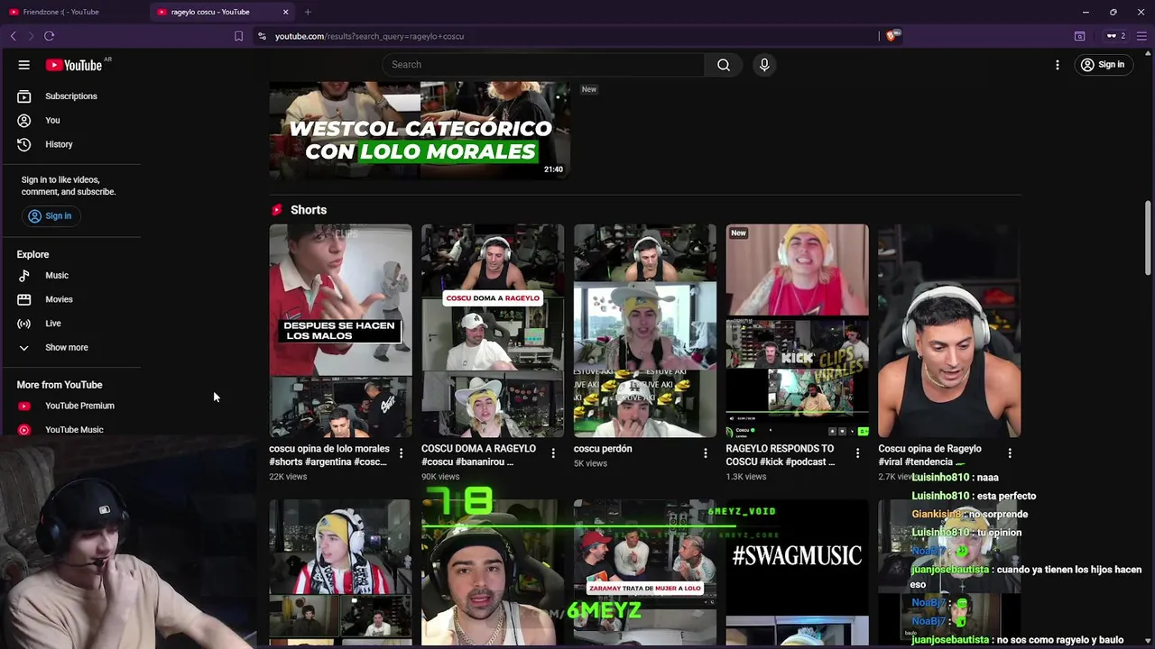This screenshot has width=1155, height=649.
Task: Open the Westcol Categorico con Lolo Morales video
Action: tap(420, 131)
